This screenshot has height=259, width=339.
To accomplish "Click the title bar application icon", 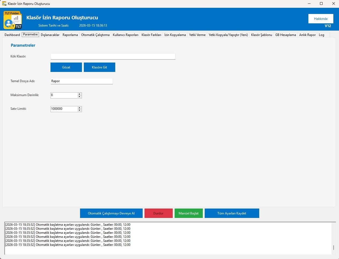I will [x=4, y=4].
